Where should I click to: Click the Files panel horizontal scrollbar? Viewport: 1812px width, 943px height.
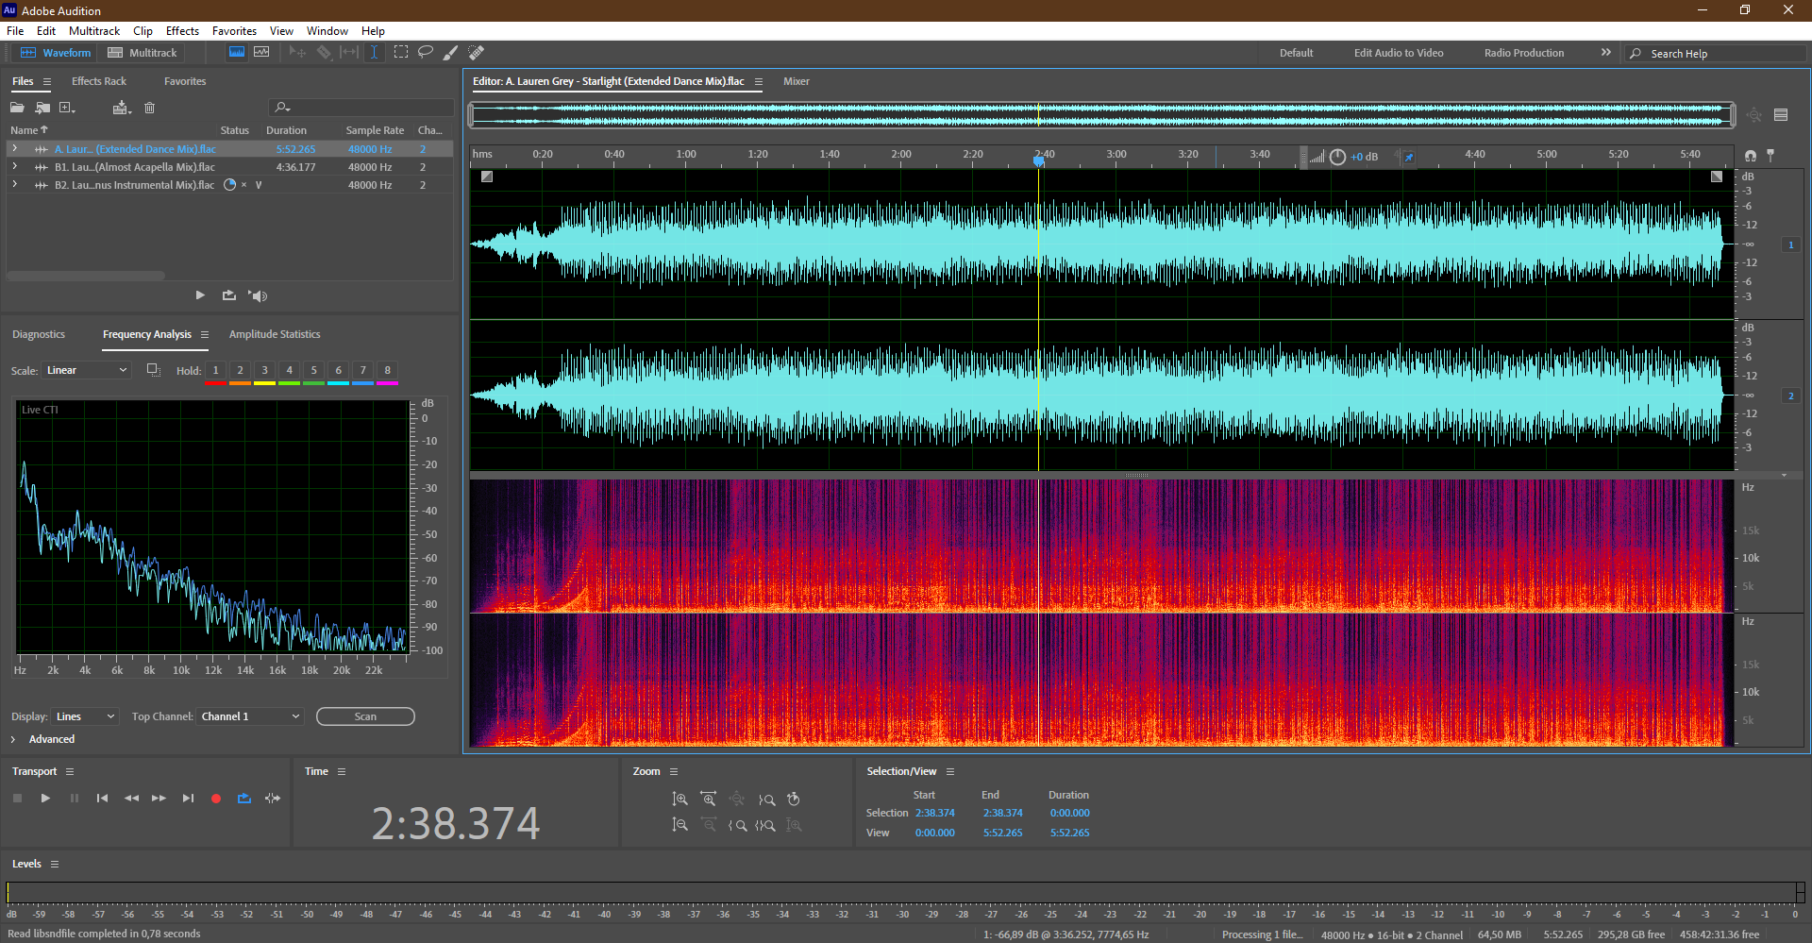(86, 276)
